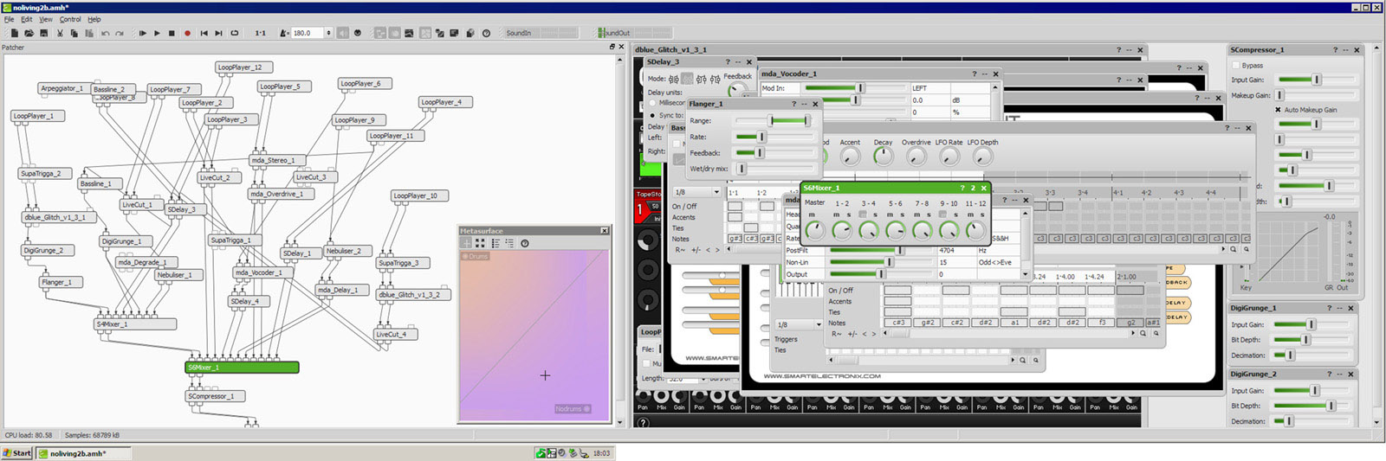The image size is (1386, 461).
Task: Paste using the toolbar paste icon
Action: [89, 33]
